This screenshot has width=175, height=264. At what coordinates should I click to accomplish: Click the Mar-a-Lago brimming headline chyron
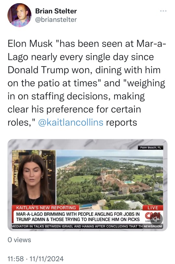click(78, 217)
